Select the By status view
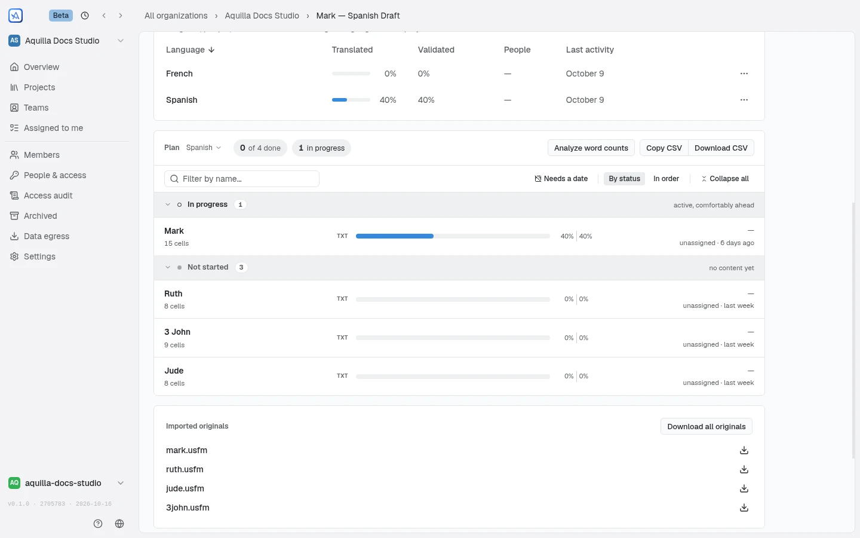Viewport: 860px width, 538px height. pos(624,179)
